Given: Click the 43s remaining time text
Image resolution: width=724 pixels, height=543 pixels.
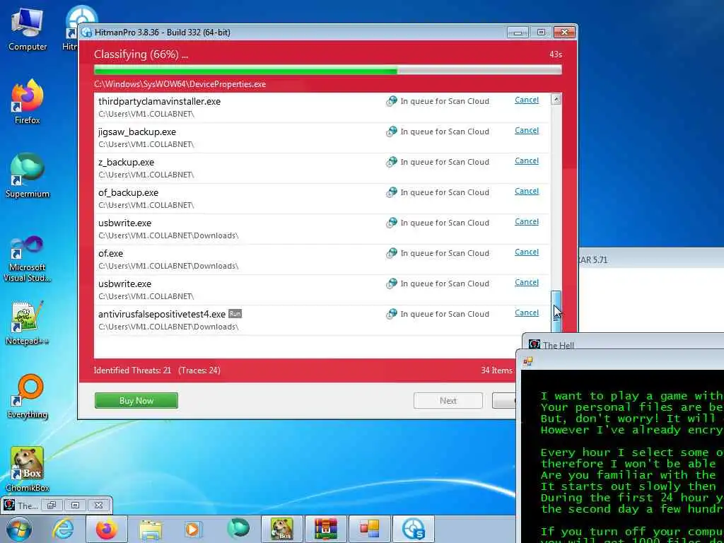Looking at the screenshot, I should tap(556, 54).
